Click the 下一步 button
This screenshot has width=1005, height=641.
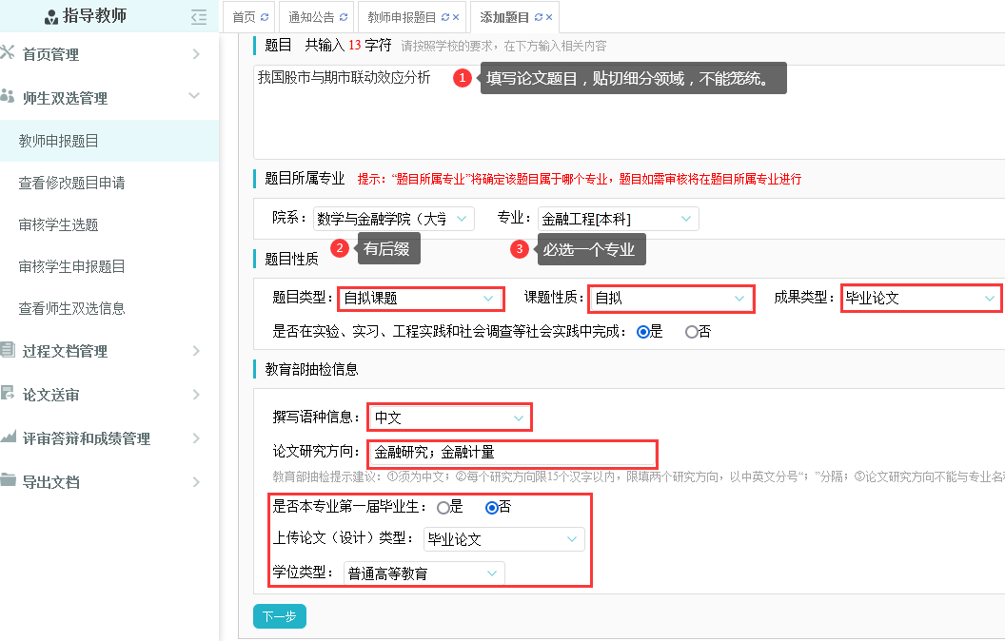tap(280, 616)
